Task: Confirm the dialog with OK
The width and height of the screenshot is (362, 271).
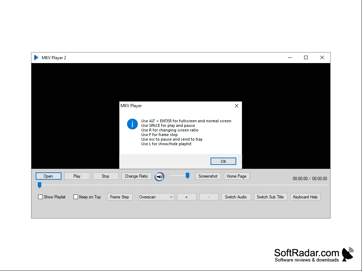Action: tap(223, 161)
